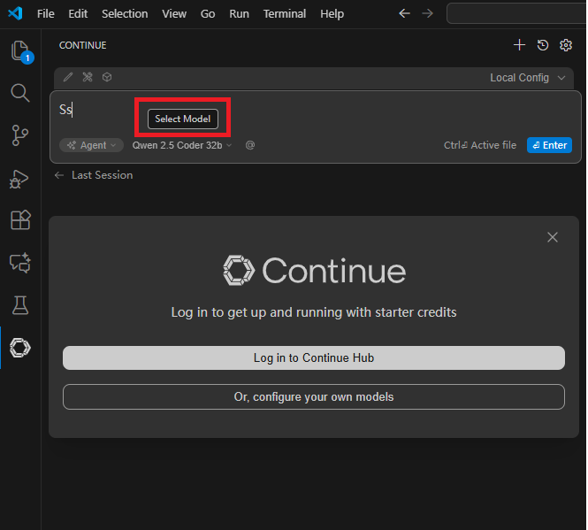Viewport: 588px width, 530px height.
Task: Click the @ add context icon
Action: pyautogui.click(x=250, y=145)
